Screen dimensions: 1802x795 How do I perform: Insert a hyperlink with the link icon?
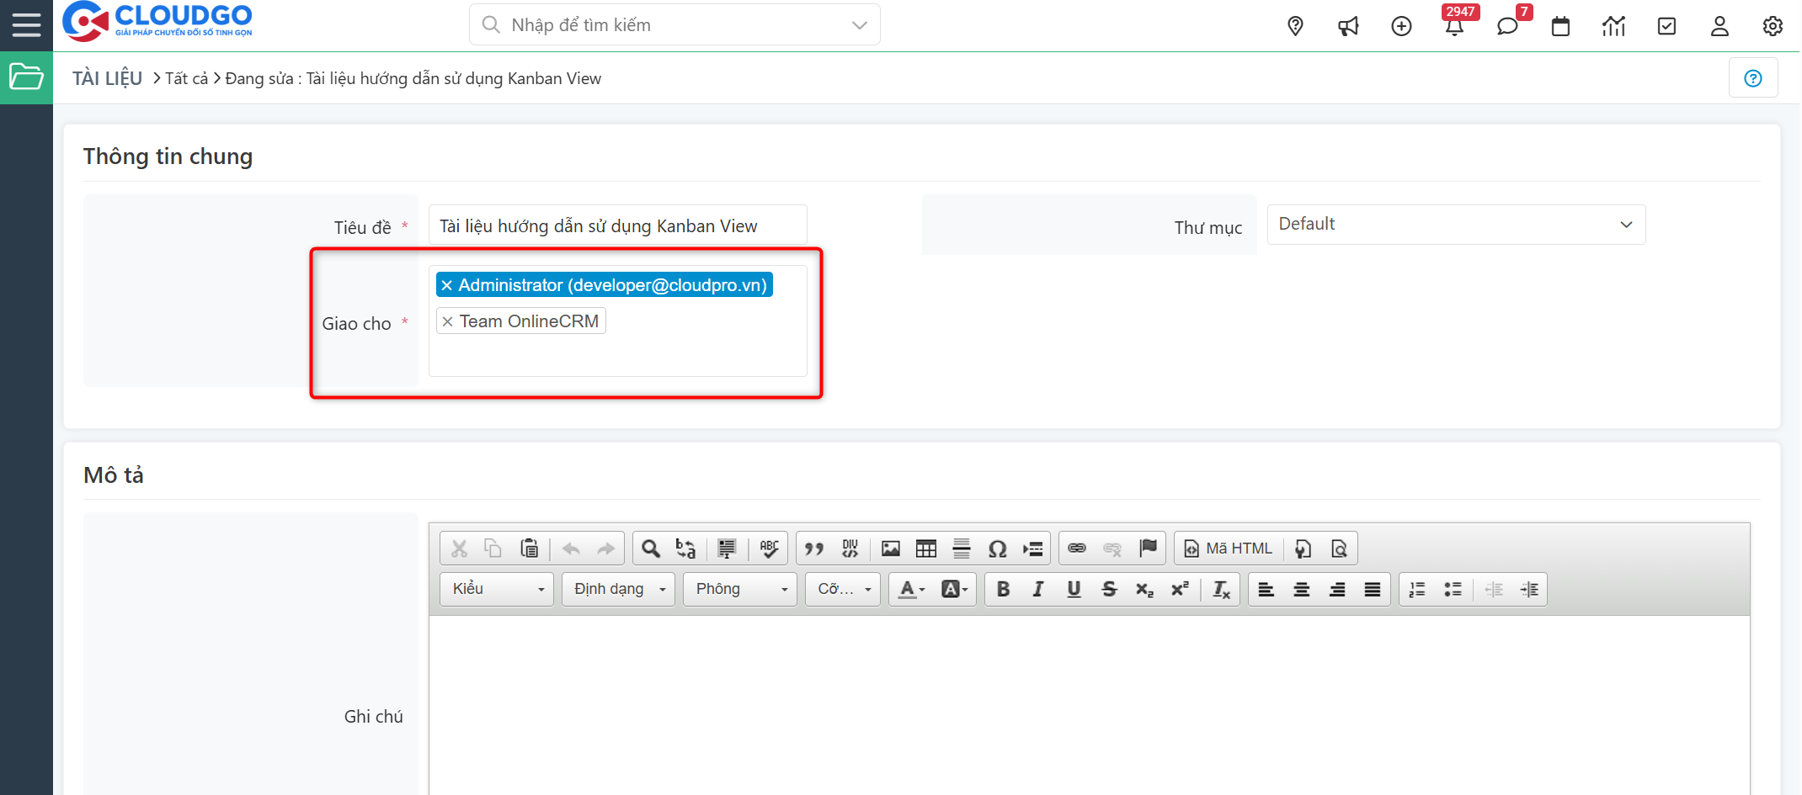click(1076, 548)
